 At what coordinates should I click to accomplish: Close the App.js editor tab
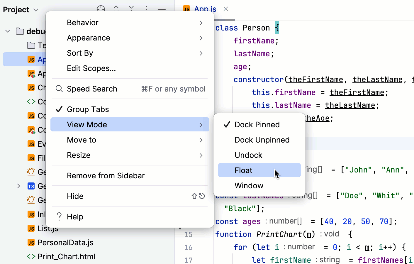tap(226, 9)
